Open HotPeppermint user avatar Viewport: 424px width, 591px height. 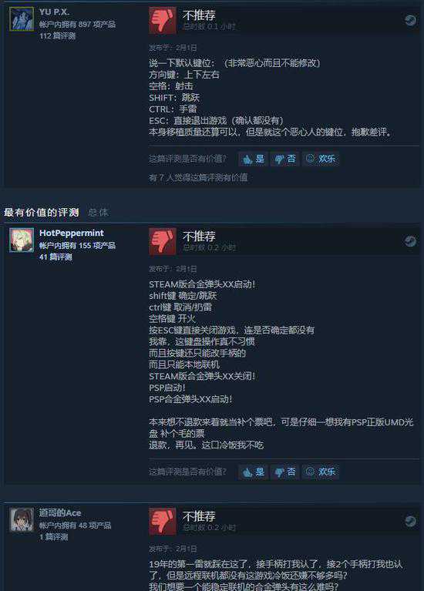pos(22,240)
